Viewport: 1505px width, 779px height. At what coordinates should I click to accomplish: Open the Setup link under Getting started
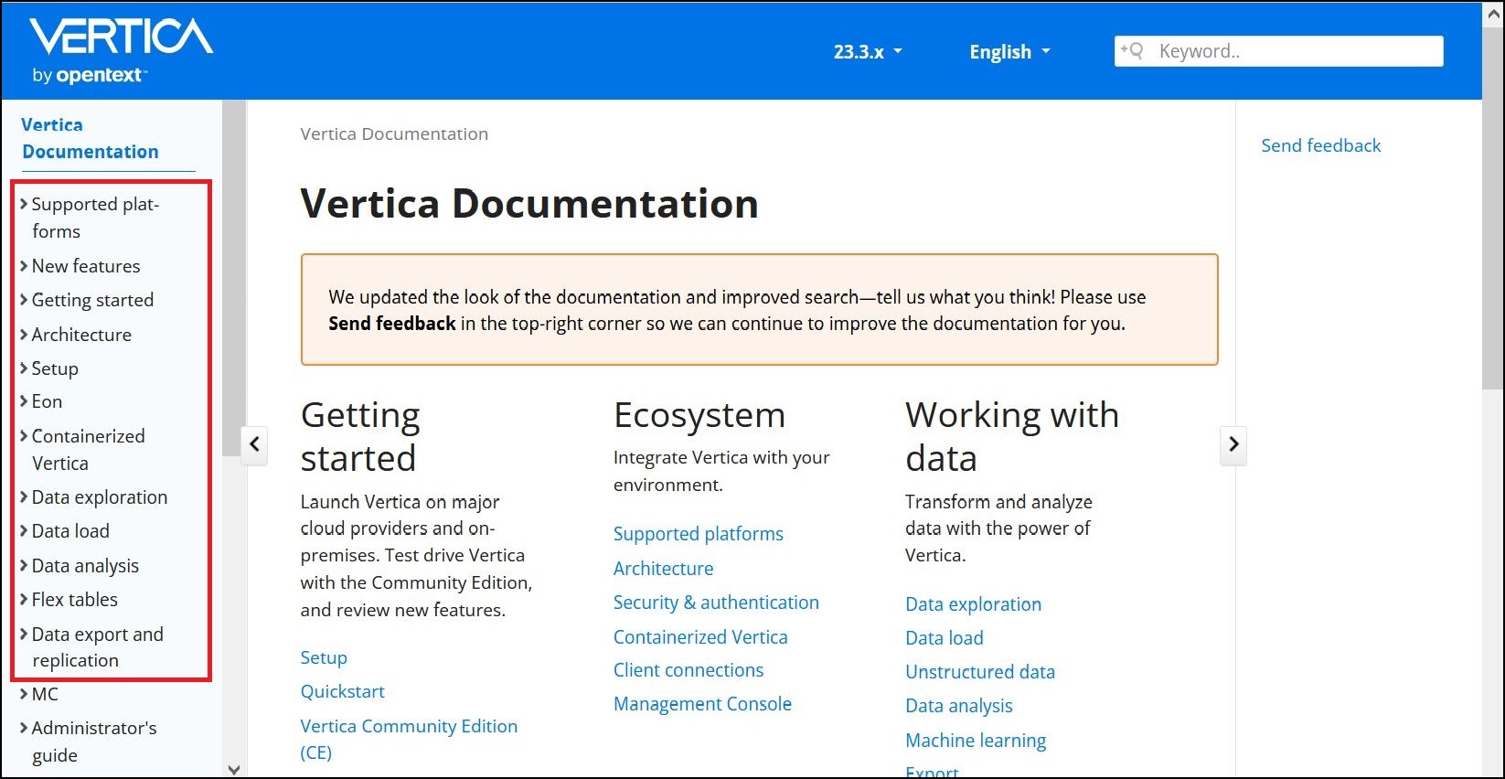pos(324,657)
